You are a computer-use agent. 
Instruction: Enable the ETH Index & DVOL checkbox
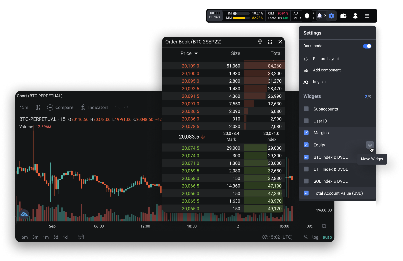tap(306, 169)
